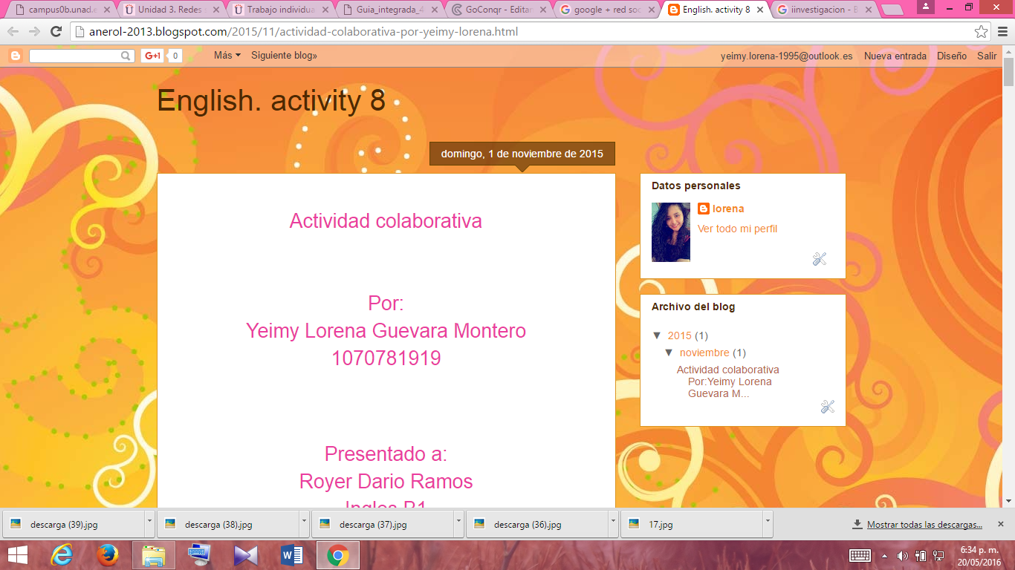Screen dimensions: 1015x570
Task: Open Firefox from the taskbar
Action: (108, 555)
